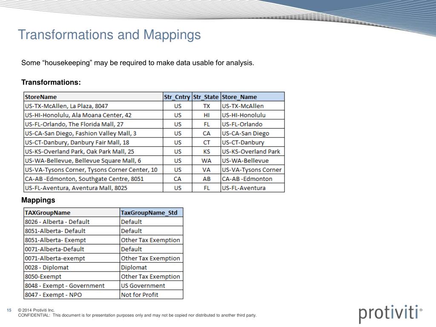Click Store_Name cell 'US-TX-McAllen'
This screenshot has height=327, width=436.
tap(252, 106)
